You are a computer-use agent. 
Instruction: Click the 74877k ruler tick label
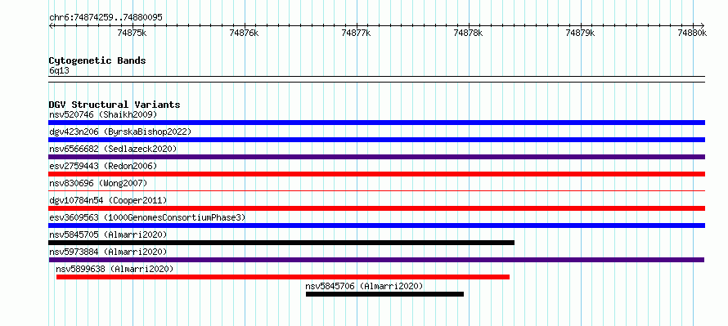point(357,33)
